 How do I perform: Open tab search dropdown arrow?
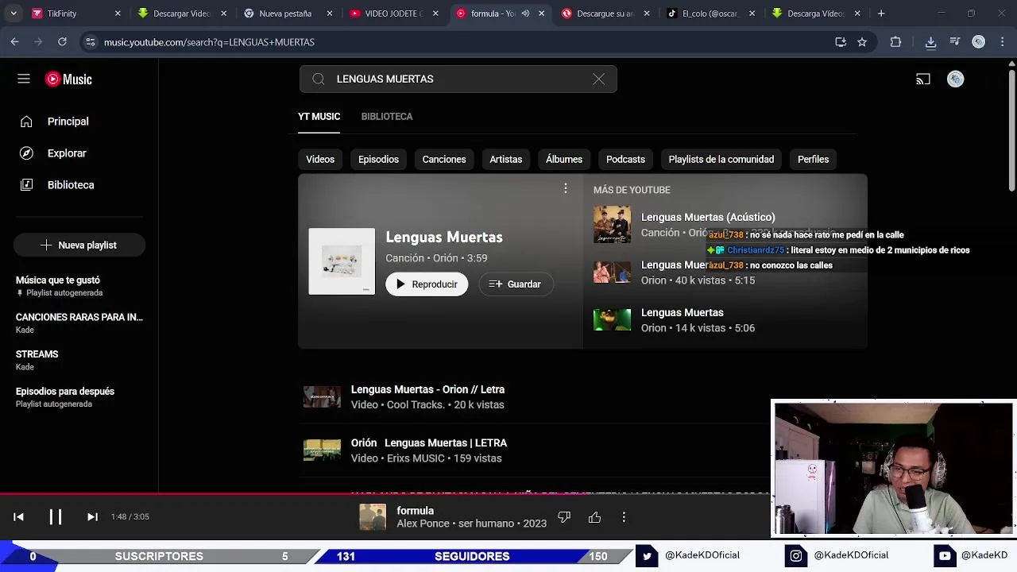point(13,14)
